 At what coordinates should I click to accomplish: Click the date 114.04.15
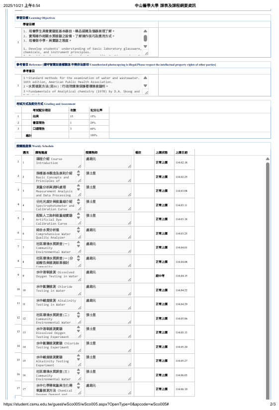coord(182,276)
